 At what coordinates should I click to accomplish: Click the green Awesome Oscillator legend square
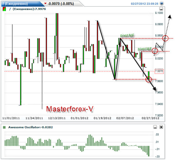[4, 127]
